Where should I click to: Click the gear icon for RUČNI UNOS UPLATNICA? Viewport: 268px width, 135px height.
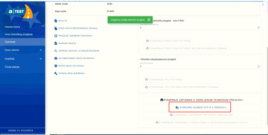[55, 66]
